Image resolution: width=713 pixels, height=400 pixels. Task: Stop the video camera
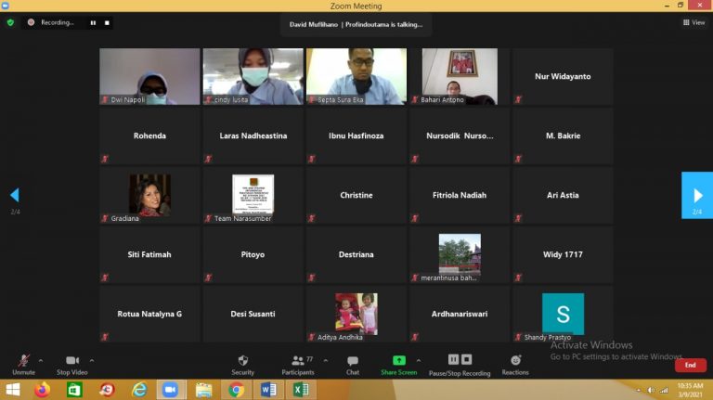click(71, 361)
